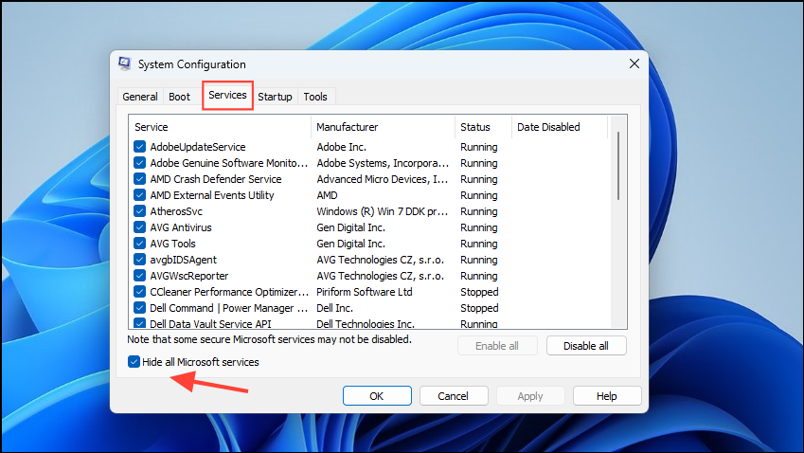
Task: Click the Dell Inc. manufacturer cell
Action: pos(335,308)
